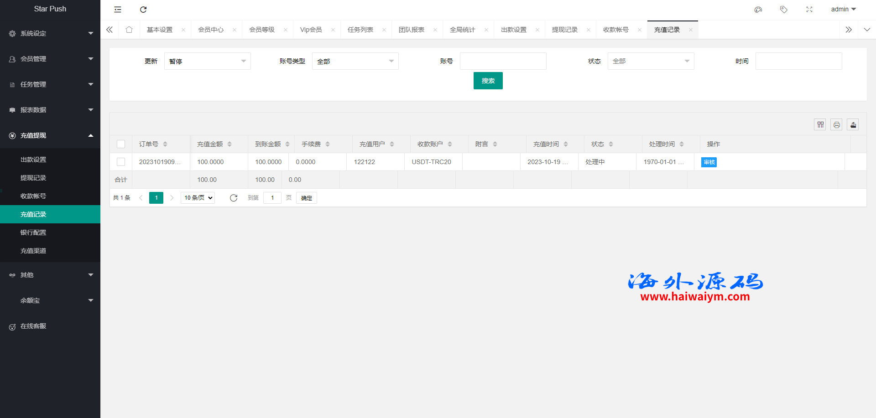The width and height of the screenshot is (876, 418).
Task: Collapse the sidebar with the menu toggle icon
Action: (x=118, y=10)
